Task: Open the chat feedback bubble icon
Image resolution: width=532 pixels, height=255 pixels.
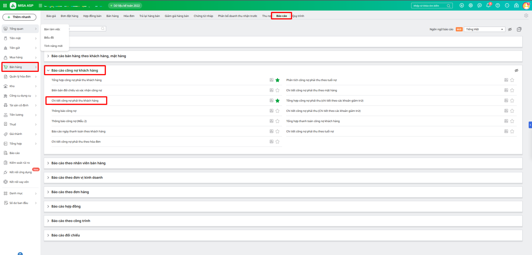Action: [x=479, y=5]
